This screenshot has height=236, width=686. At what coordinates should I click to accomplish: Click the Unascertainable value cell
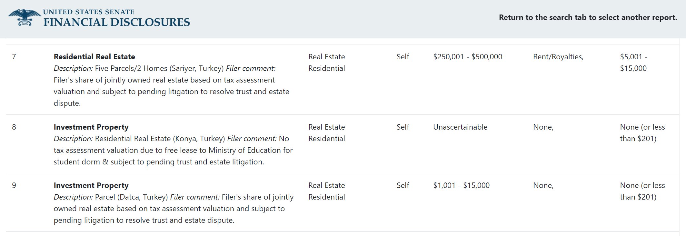460,127
